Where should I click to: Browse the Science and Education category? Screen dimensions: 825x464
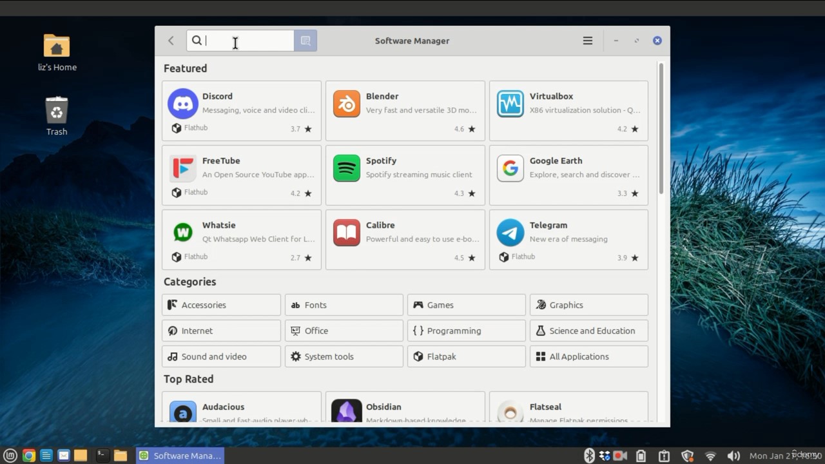589,331
